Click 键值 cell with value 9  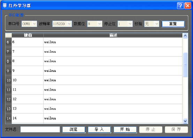click(28, 71)
